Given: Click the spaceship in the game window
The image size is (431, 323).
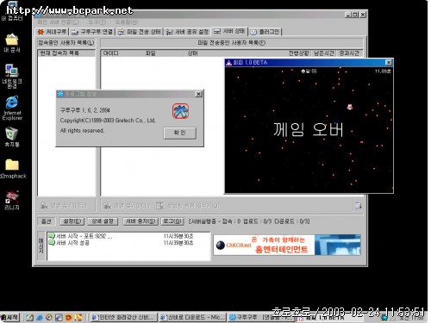Looking at the screenshot, I should 350,107.
